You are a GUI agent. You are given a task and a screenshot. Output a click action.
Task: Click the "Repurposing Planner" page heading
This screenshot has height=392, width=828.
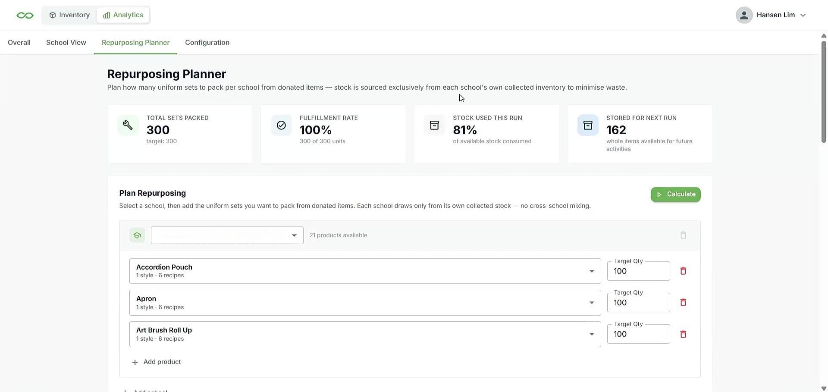(x=166, y=74)
